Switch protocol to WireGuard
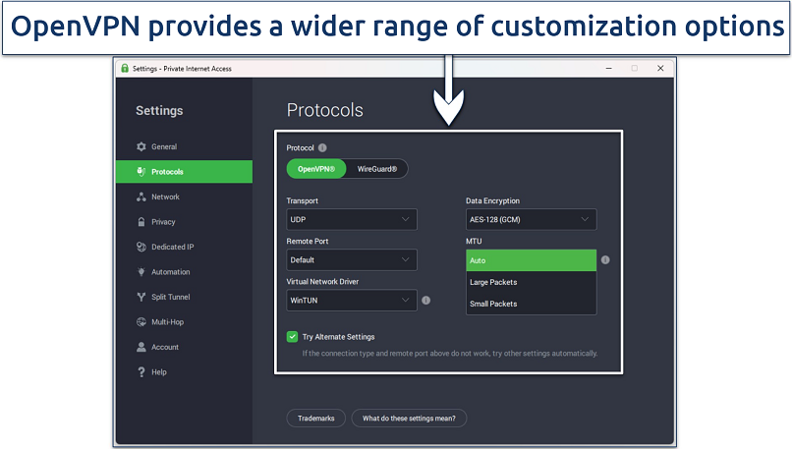 point(376,169)
